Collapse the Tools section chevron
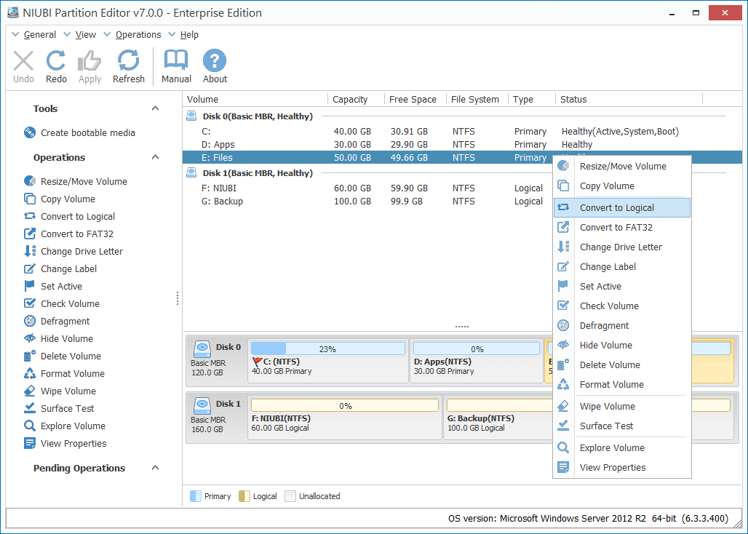This screenshot has height=534, width=748. [x=155, y=108]
